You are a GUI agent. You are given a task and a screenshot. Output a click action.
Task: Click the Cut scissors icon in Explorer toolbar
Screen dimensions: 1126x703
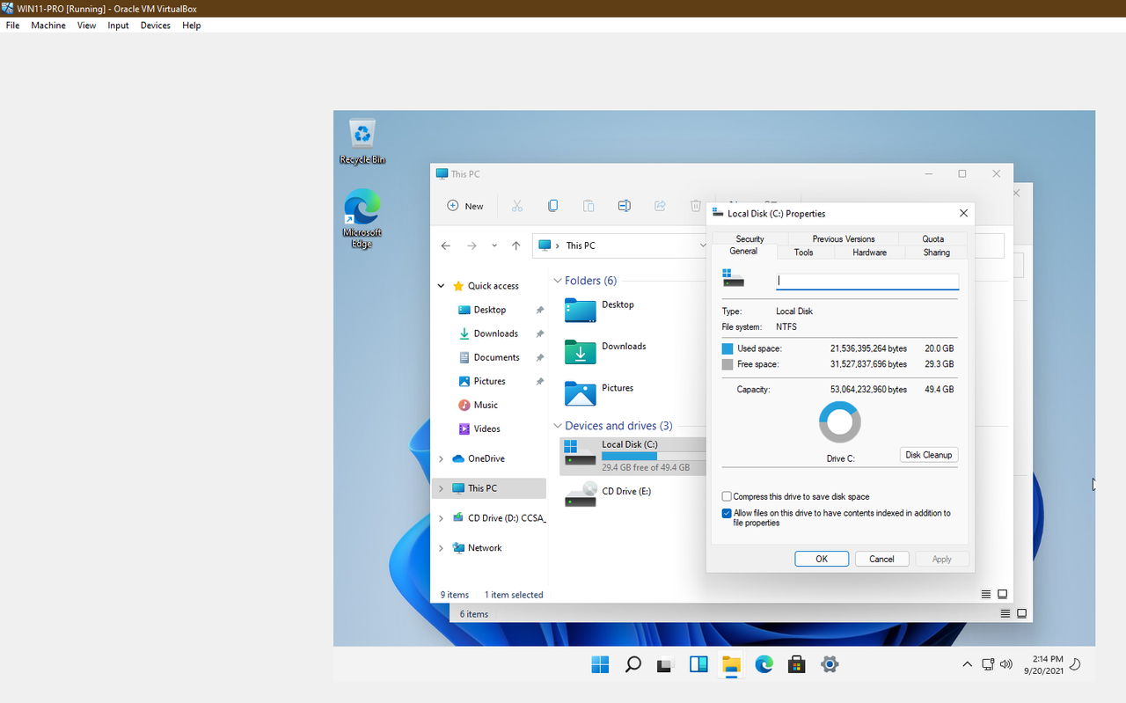(517, 206)
